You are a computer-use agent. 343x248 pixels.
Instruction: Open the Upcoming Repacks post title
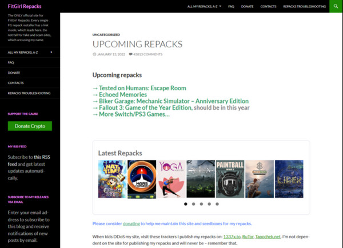tap(137, 44)
